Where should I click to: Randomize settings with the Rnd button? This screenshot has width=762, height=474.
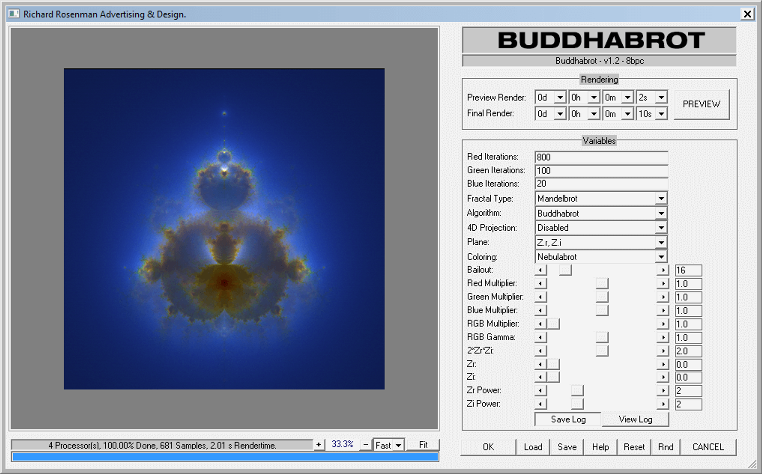tap(665, 447)
